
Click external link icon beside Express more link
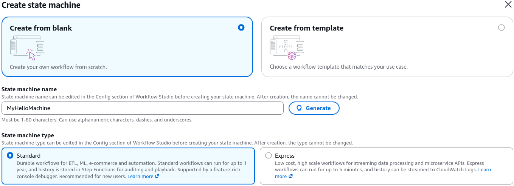(x=291, y=177)
